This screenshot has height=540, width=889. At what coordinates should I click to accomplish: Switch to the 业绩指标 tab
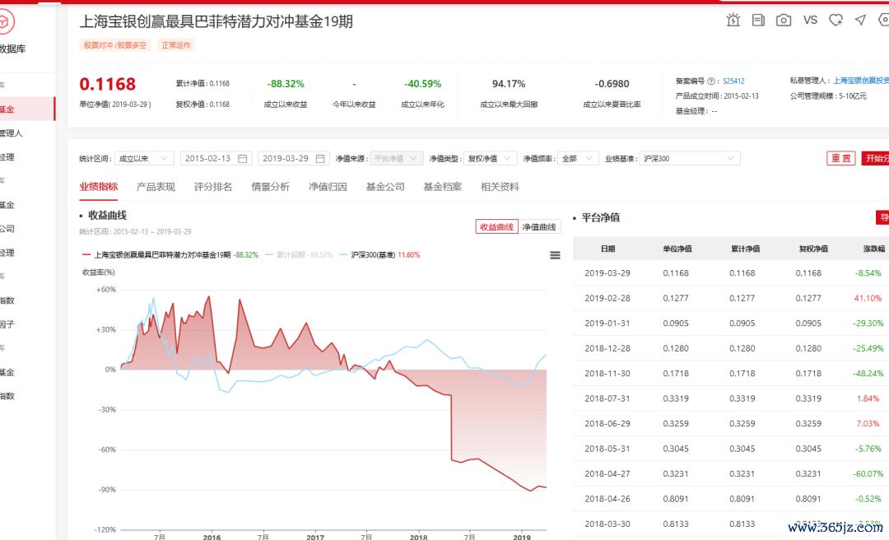click(99, 187)
